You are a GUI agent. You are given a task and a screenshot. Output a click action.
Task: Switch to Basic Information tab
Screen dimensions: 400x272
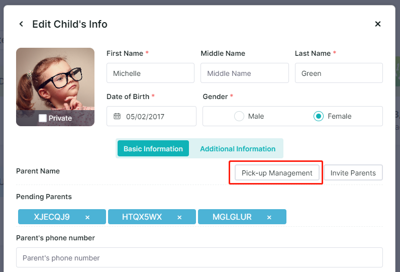point(153,148)
